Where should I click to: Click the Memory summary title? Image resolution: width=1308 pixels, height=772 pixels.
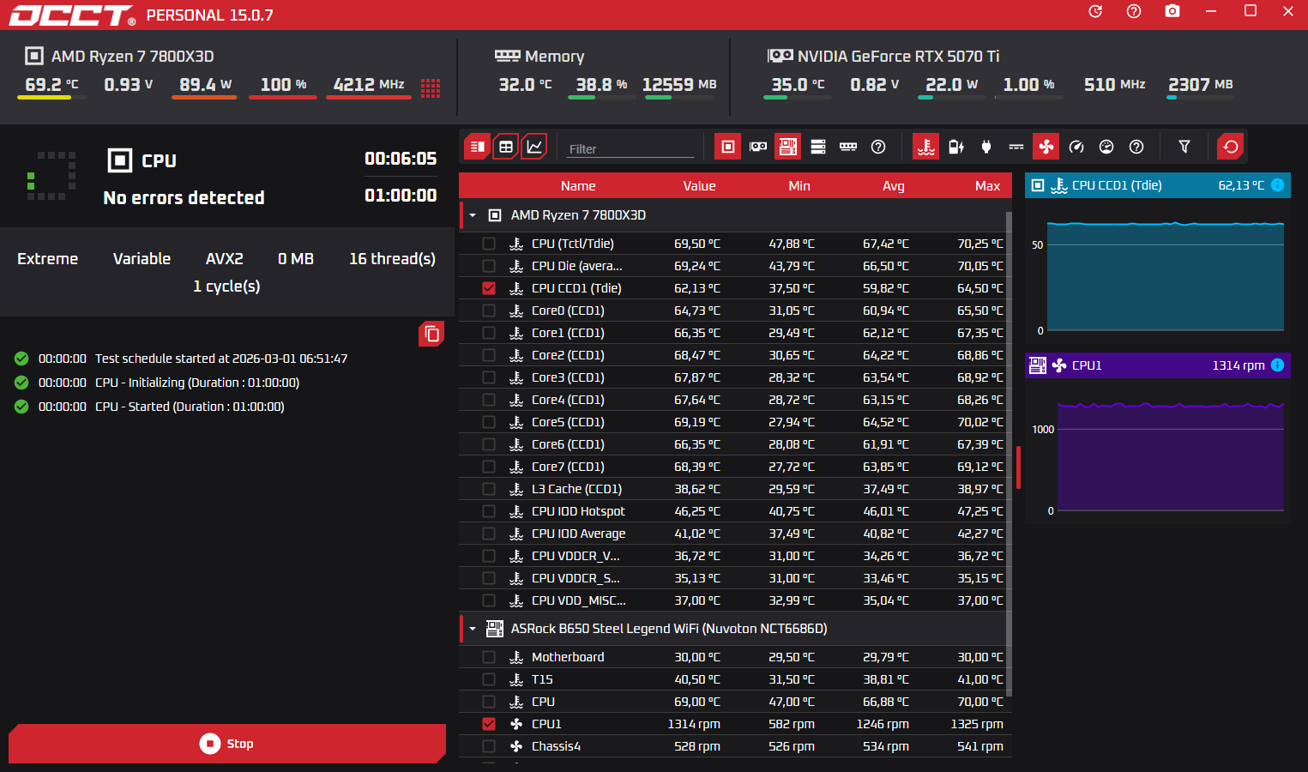[x=554, y=57]
